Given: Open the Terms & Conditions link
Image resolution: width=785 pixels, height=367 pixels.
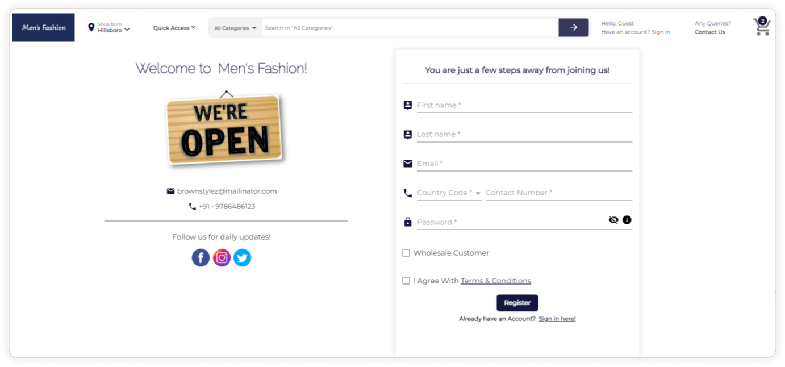Looking at the screenshot, I should pyautogui.click(x=495, y=281).
